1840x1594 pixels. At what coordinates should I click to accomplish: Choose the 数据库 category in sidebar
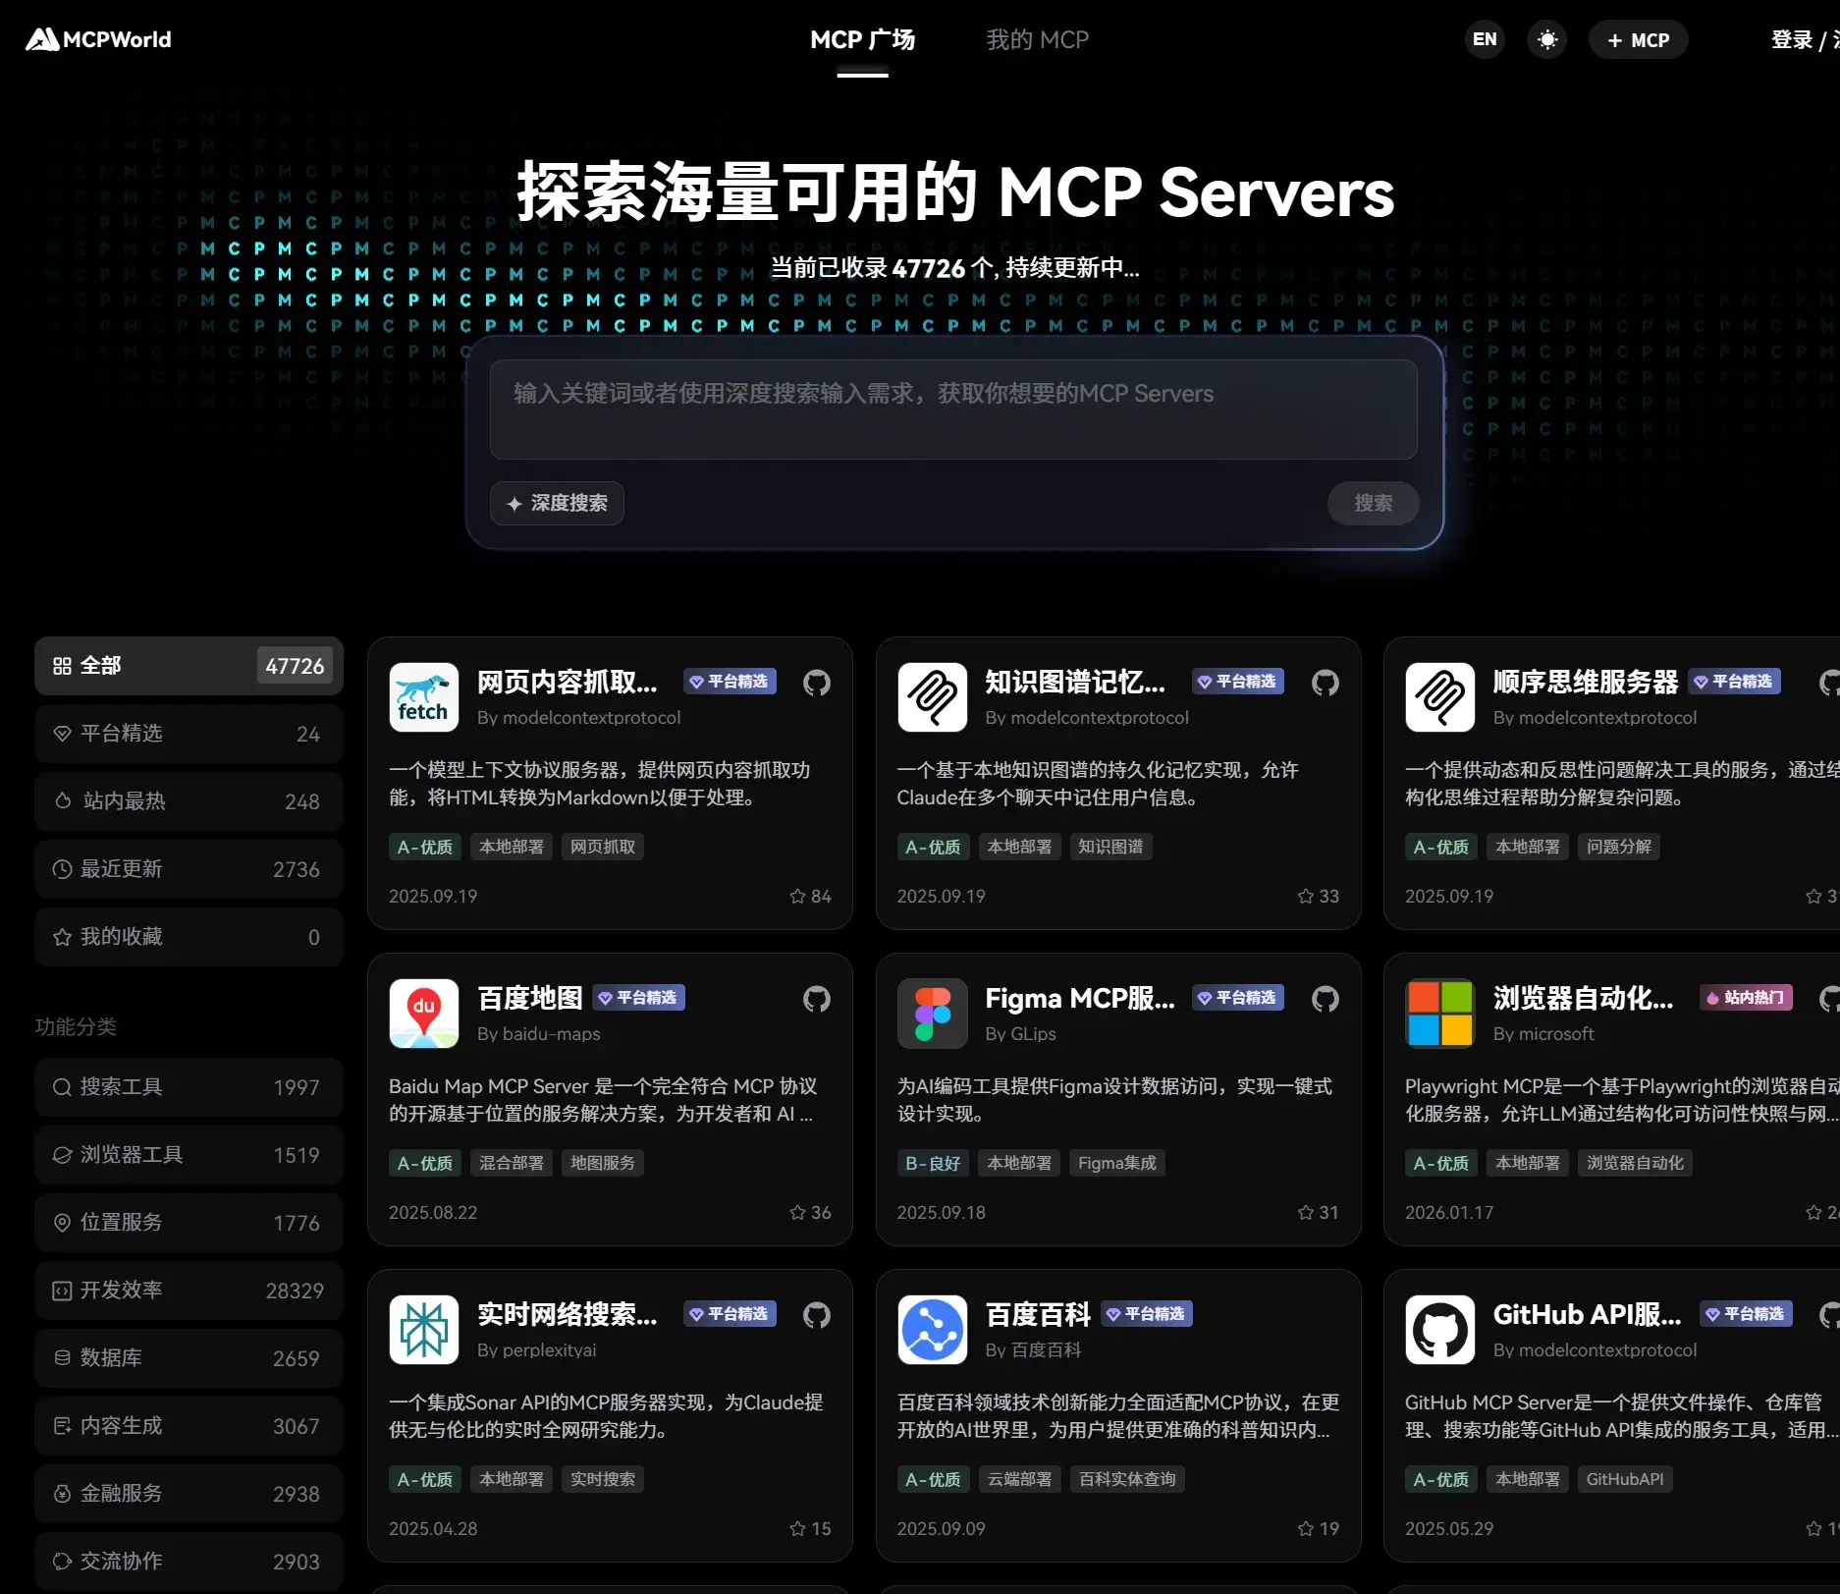[189, 1357]
